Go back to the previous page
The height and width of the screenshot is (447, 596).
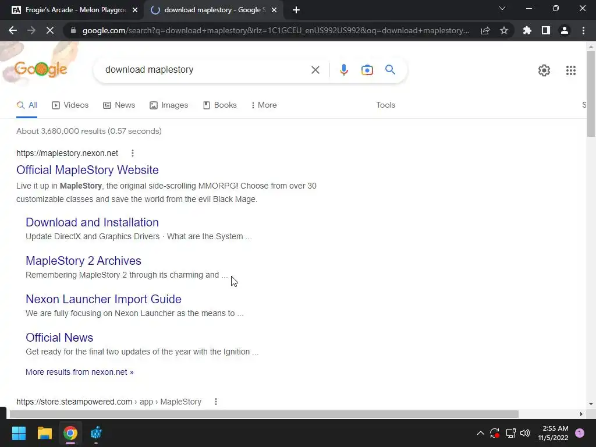(13, 30)
